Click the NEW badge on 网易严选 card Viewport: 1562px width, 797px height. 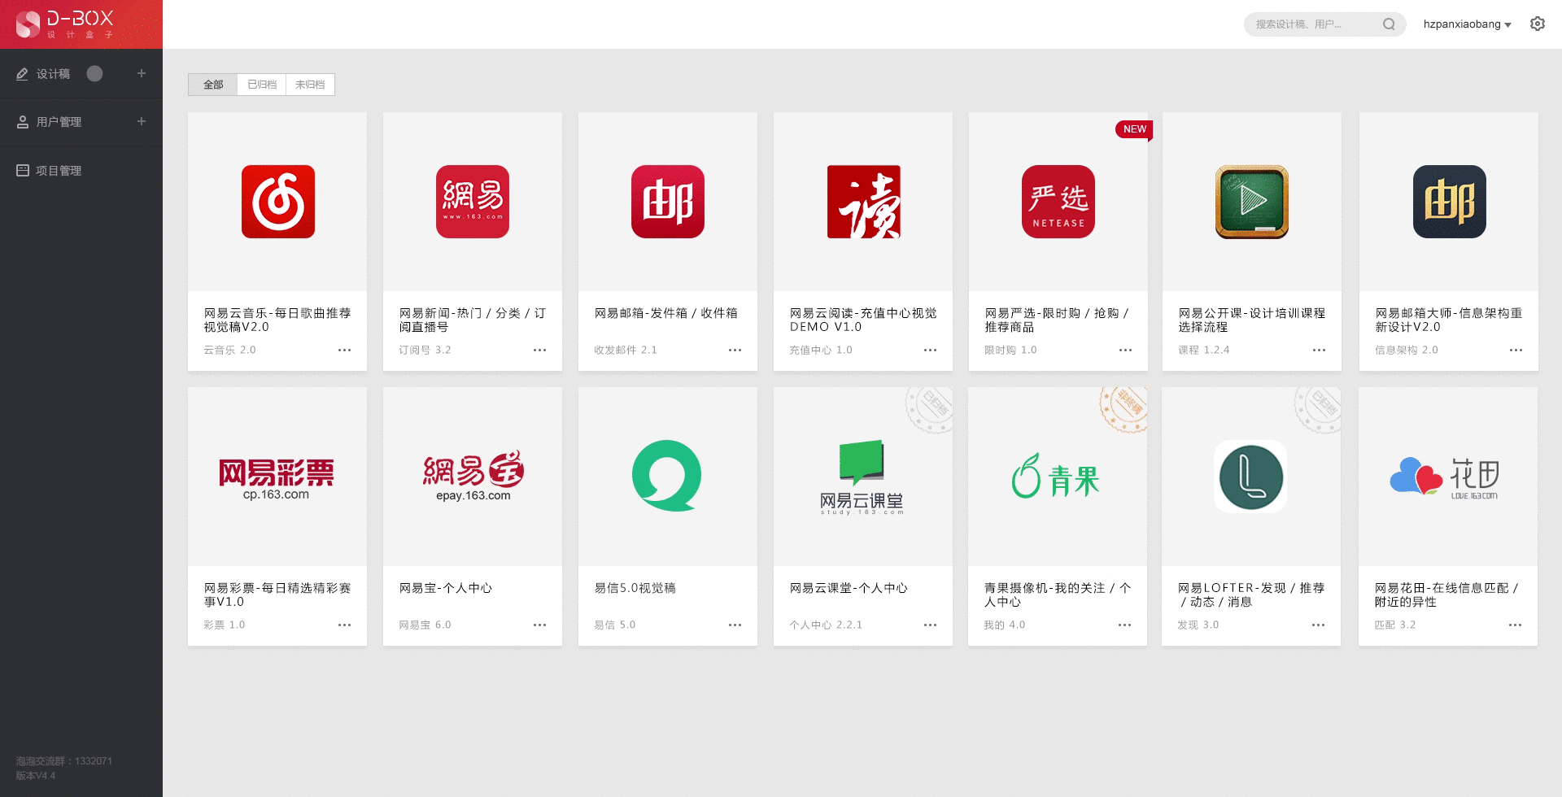[1134, 129]
